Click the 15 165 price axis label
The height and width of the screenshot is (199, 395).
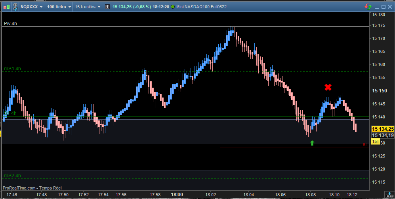click(x=379, y=51)
